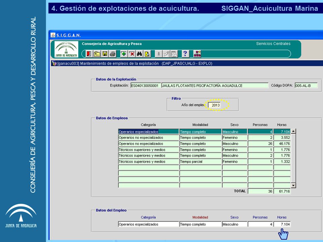Select Operarios no especializados Femenino row
The image size is (323, 242).
tap(204, 137)
